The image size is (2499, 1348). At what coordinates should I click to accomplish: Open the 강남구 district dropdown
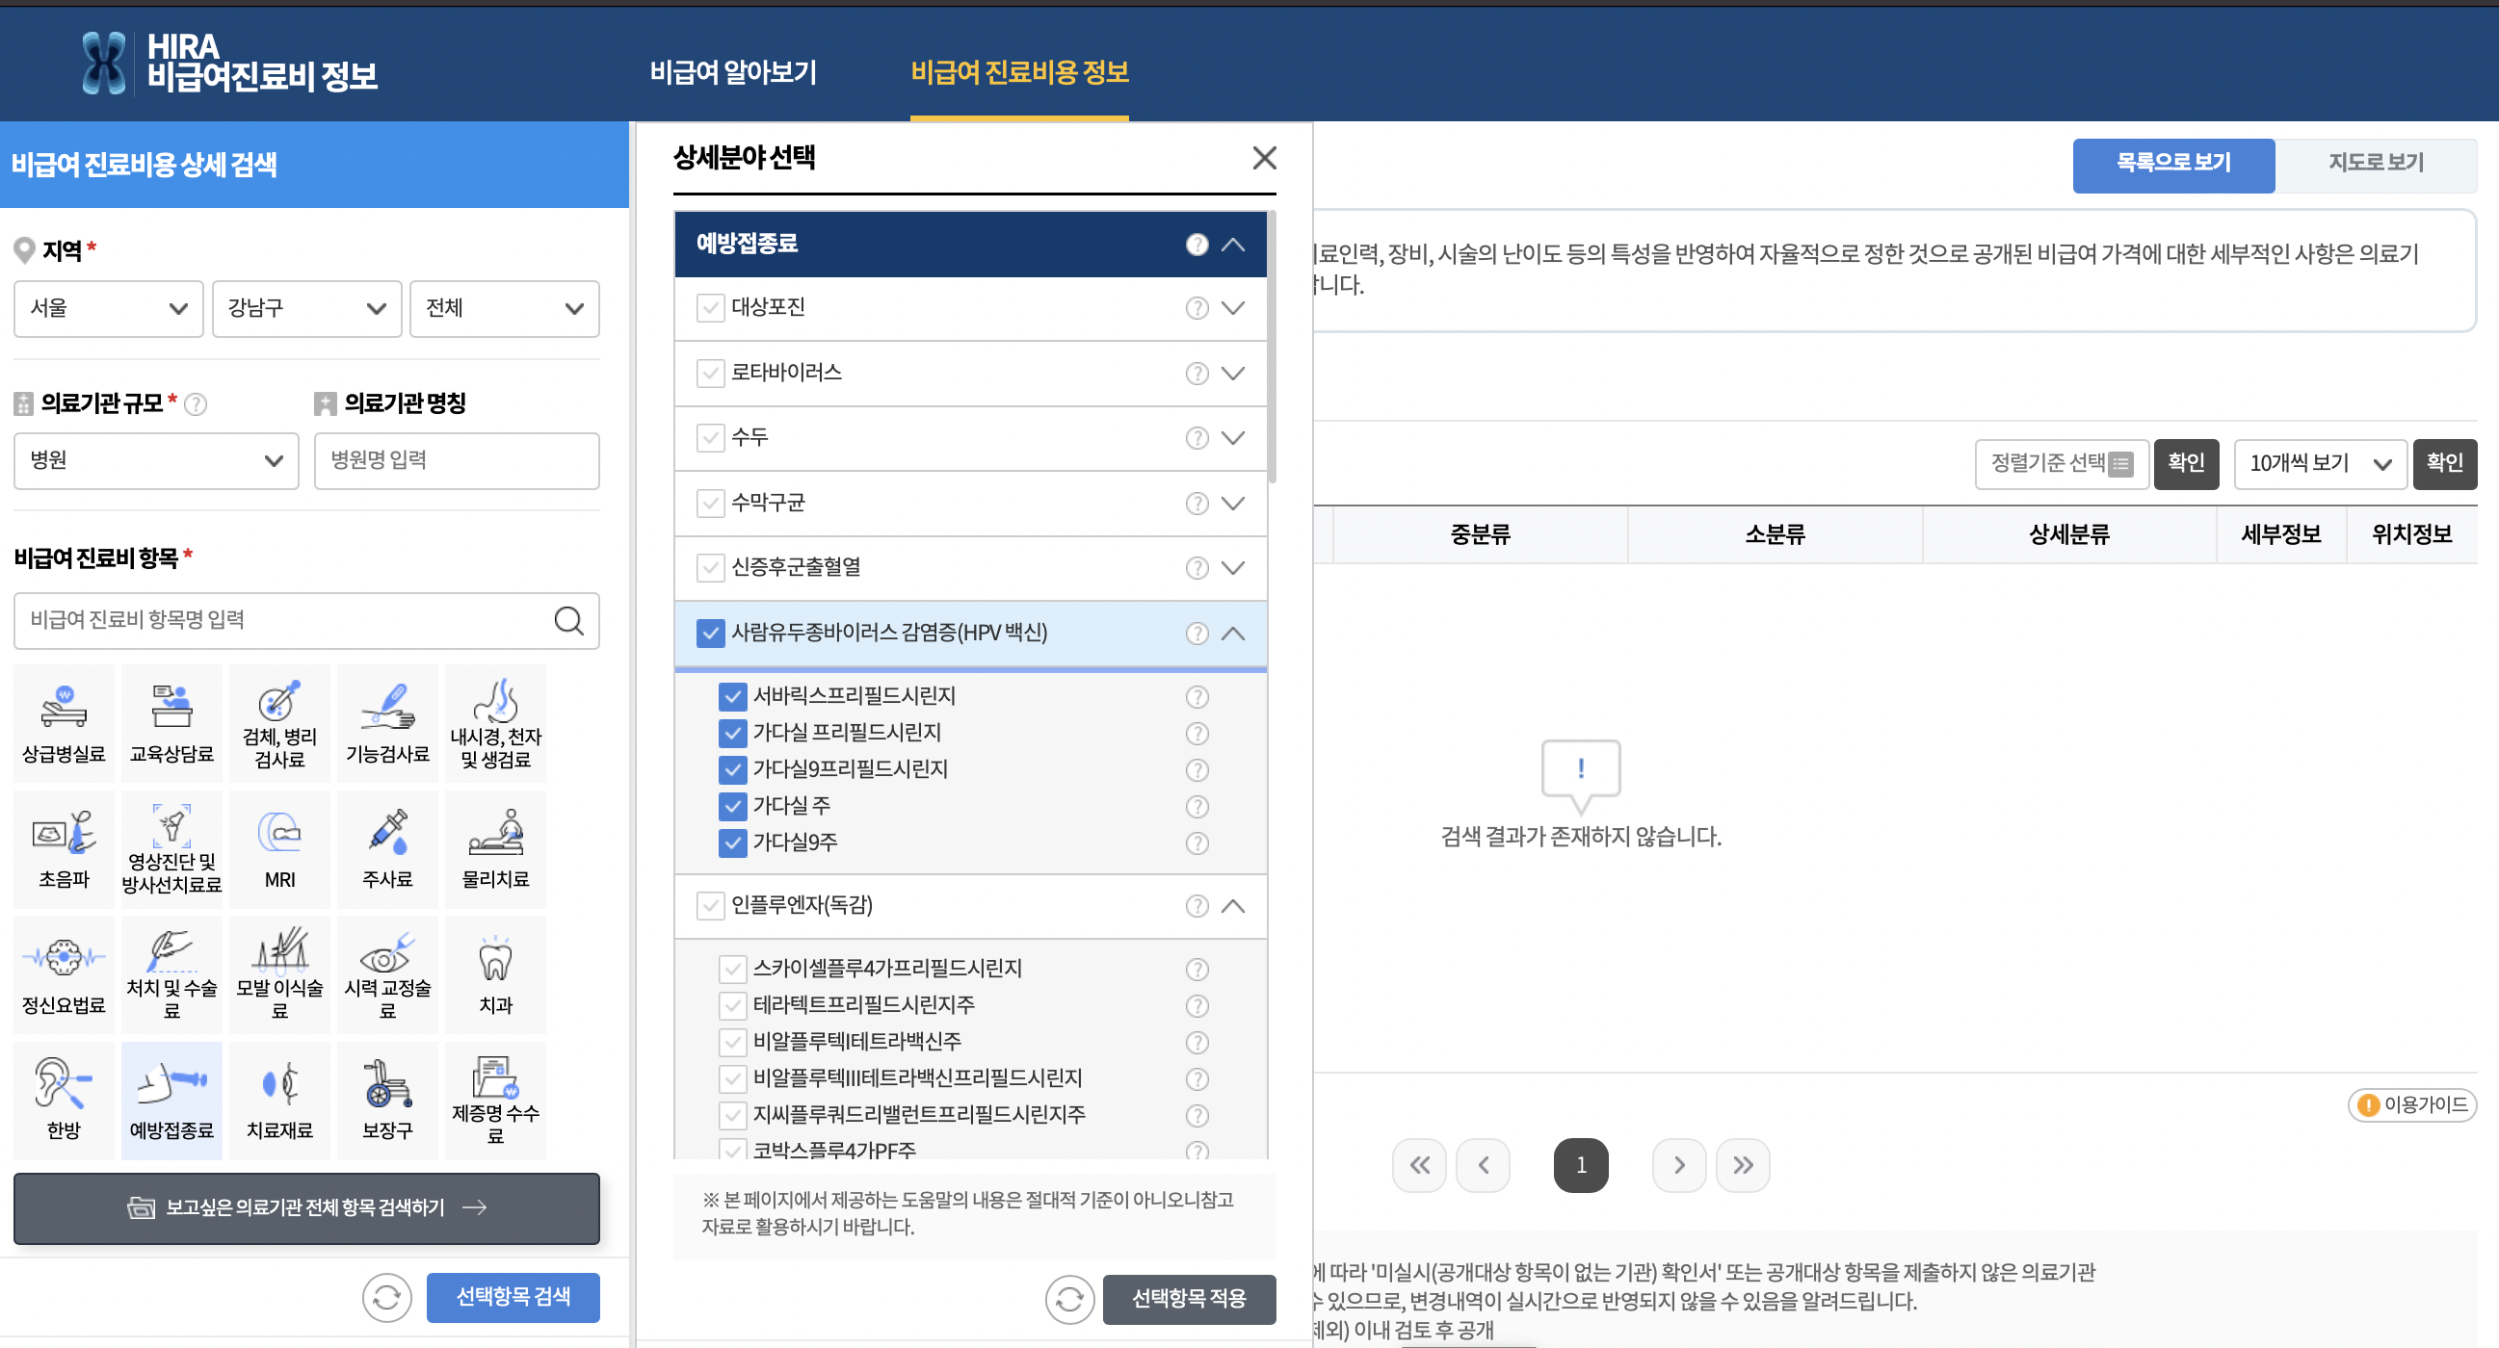pyautogui.click(x=306, y=308)
